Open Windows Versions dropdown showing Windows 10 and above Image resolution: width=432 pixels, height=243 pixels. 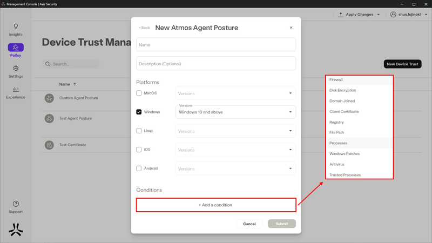(x=235, y=112)
